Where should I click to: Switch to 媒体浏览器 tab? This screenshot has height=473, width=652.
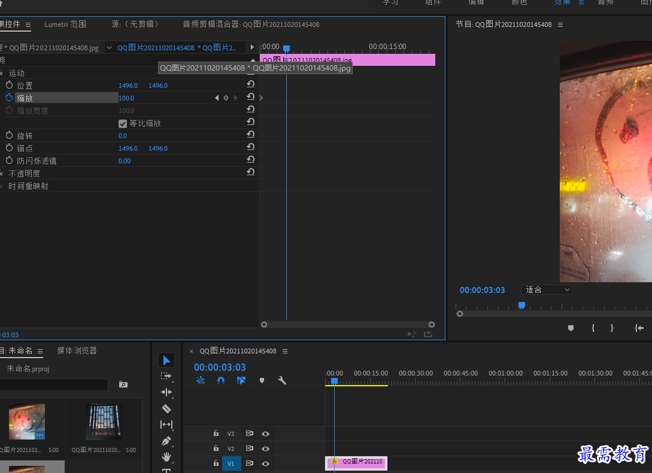[77, 351]
